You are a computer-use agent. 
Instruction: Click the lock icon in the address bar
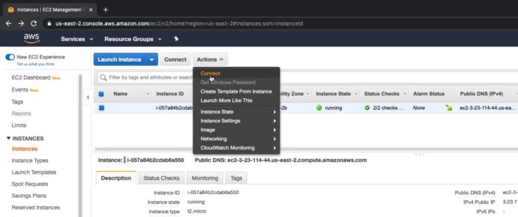tap(49, 24)
